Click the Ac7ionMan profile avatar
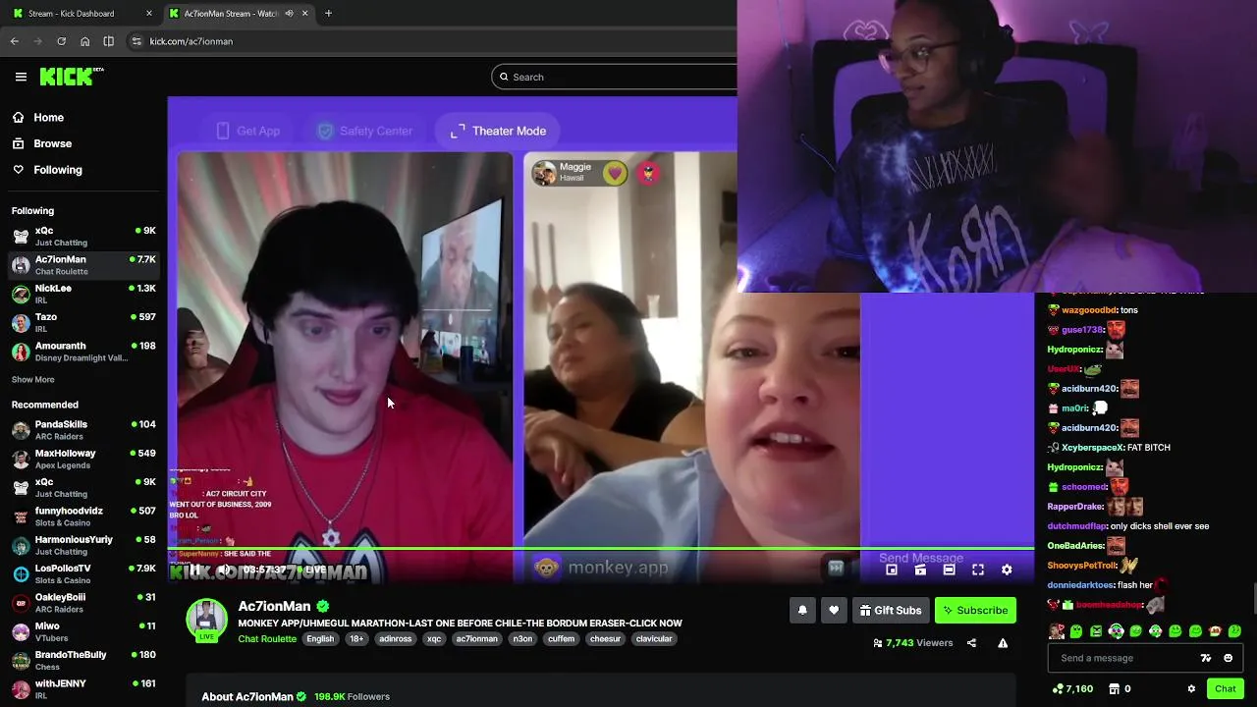This screenshot has width=1257, height=707. 206,619
